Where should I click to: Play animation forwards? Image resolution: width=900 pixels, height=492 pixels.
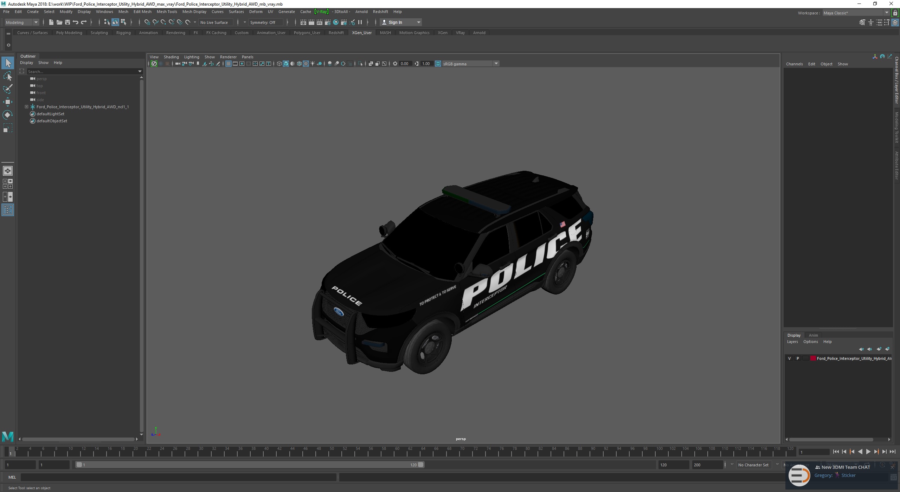(868, 452)
